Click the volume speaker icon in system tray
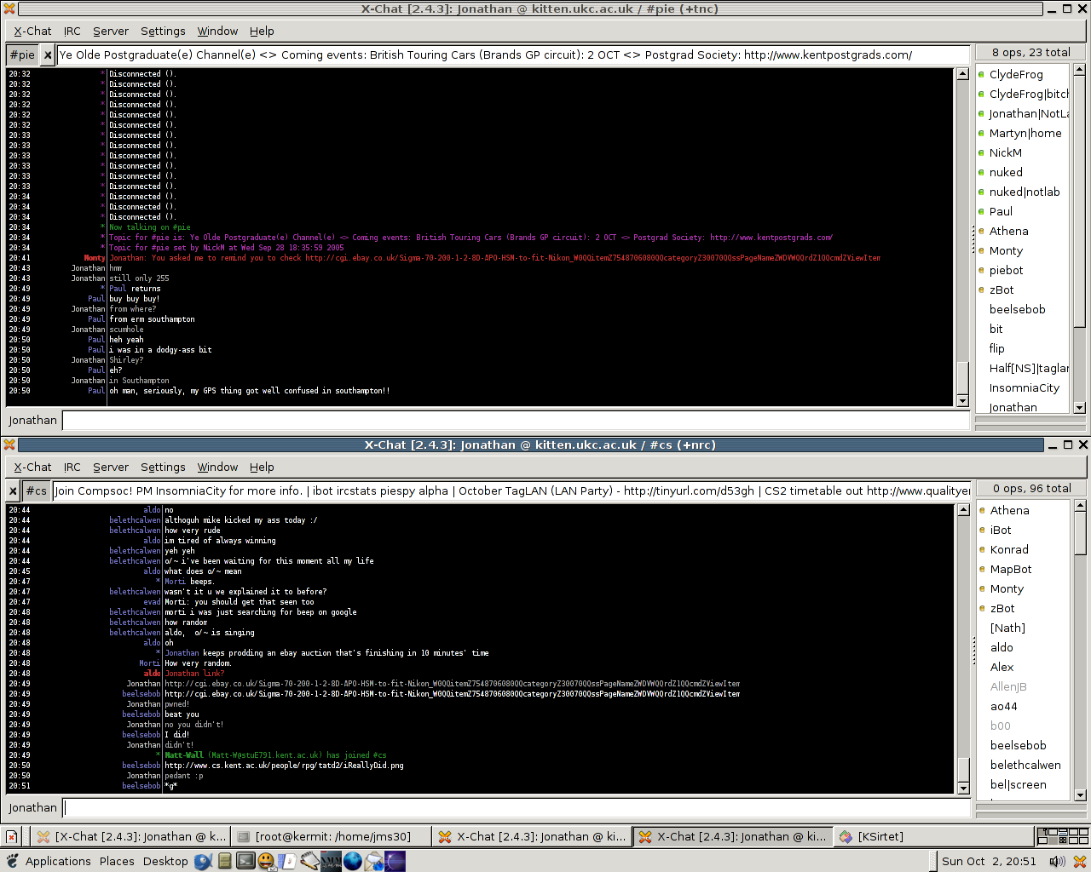Image resolution: width=1091 pixels, height=872 pixels. pyautogui.click(x=1057, y=861)
